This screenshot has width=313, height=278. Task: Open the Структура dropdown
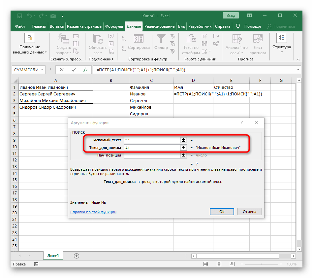(281, 43)
